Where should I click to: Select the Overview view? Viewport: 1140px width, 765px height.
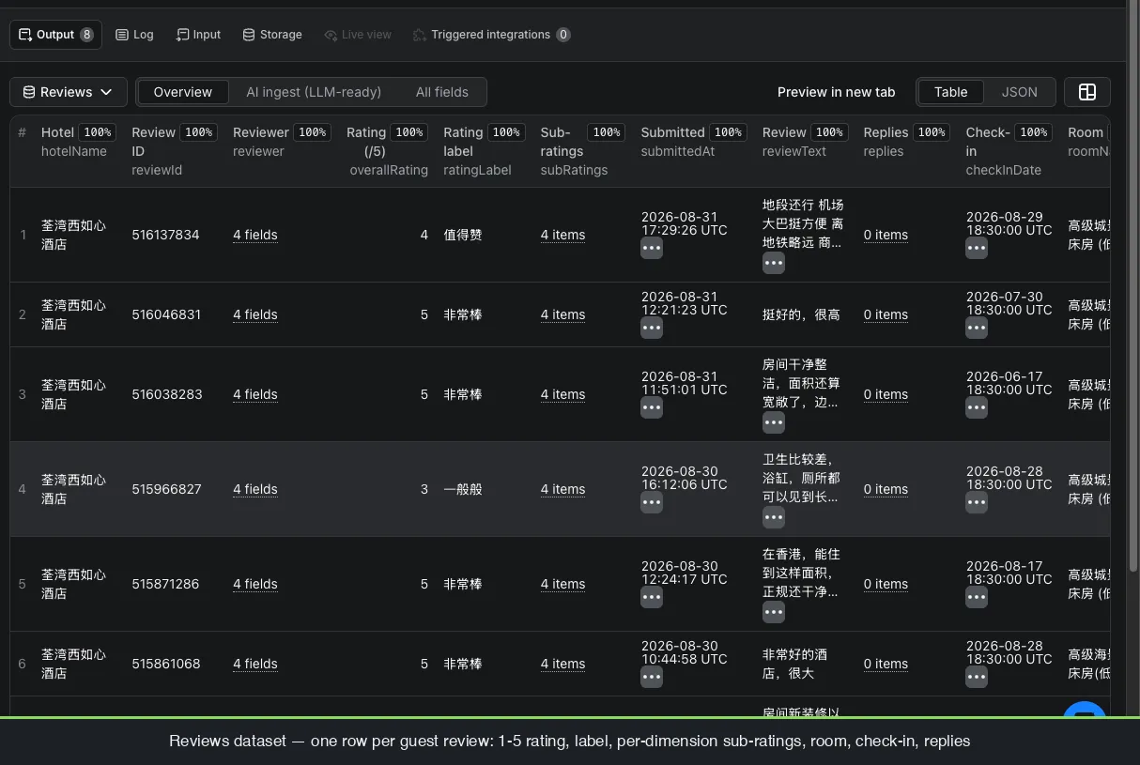[183, 92]
